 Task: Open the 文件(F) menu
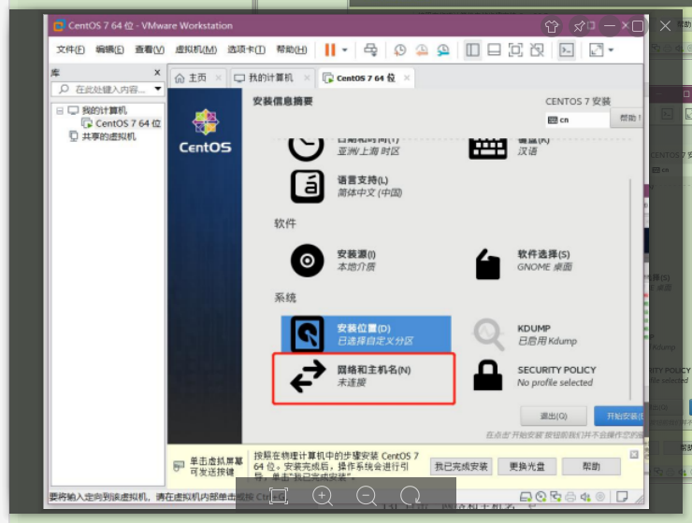pos(70,49)
